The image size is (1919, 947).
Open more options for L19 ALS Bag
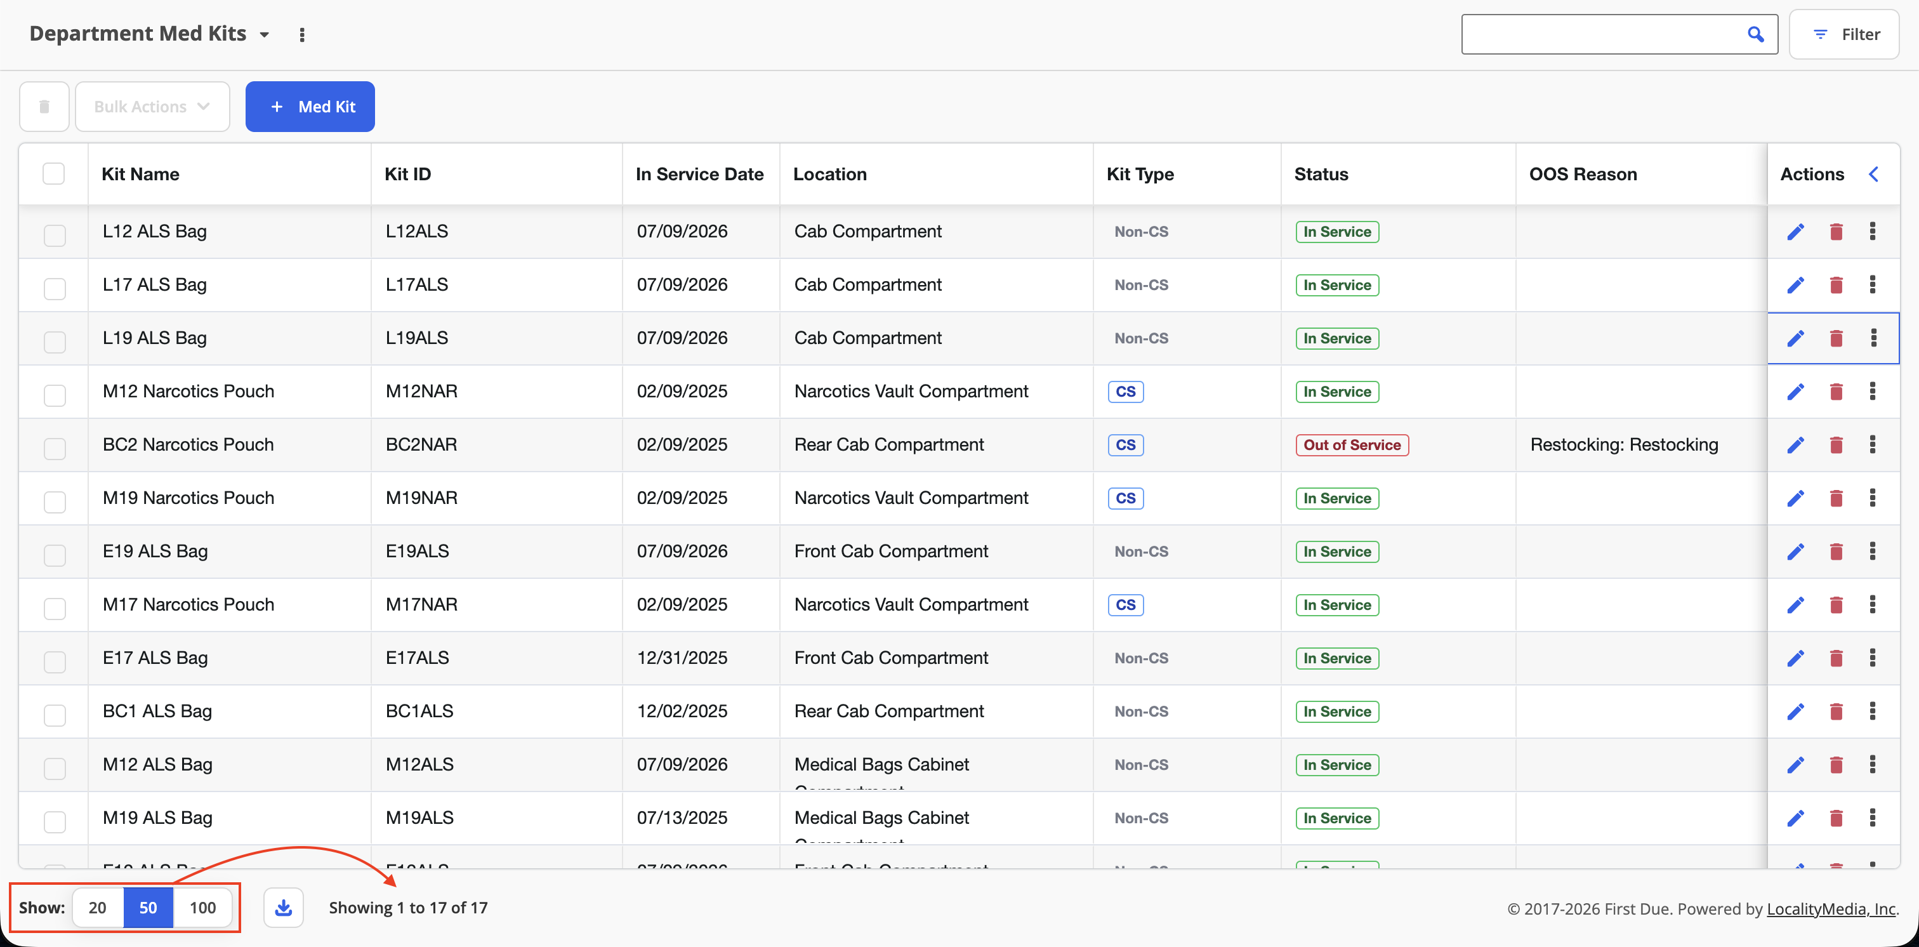coord(1873,338)
